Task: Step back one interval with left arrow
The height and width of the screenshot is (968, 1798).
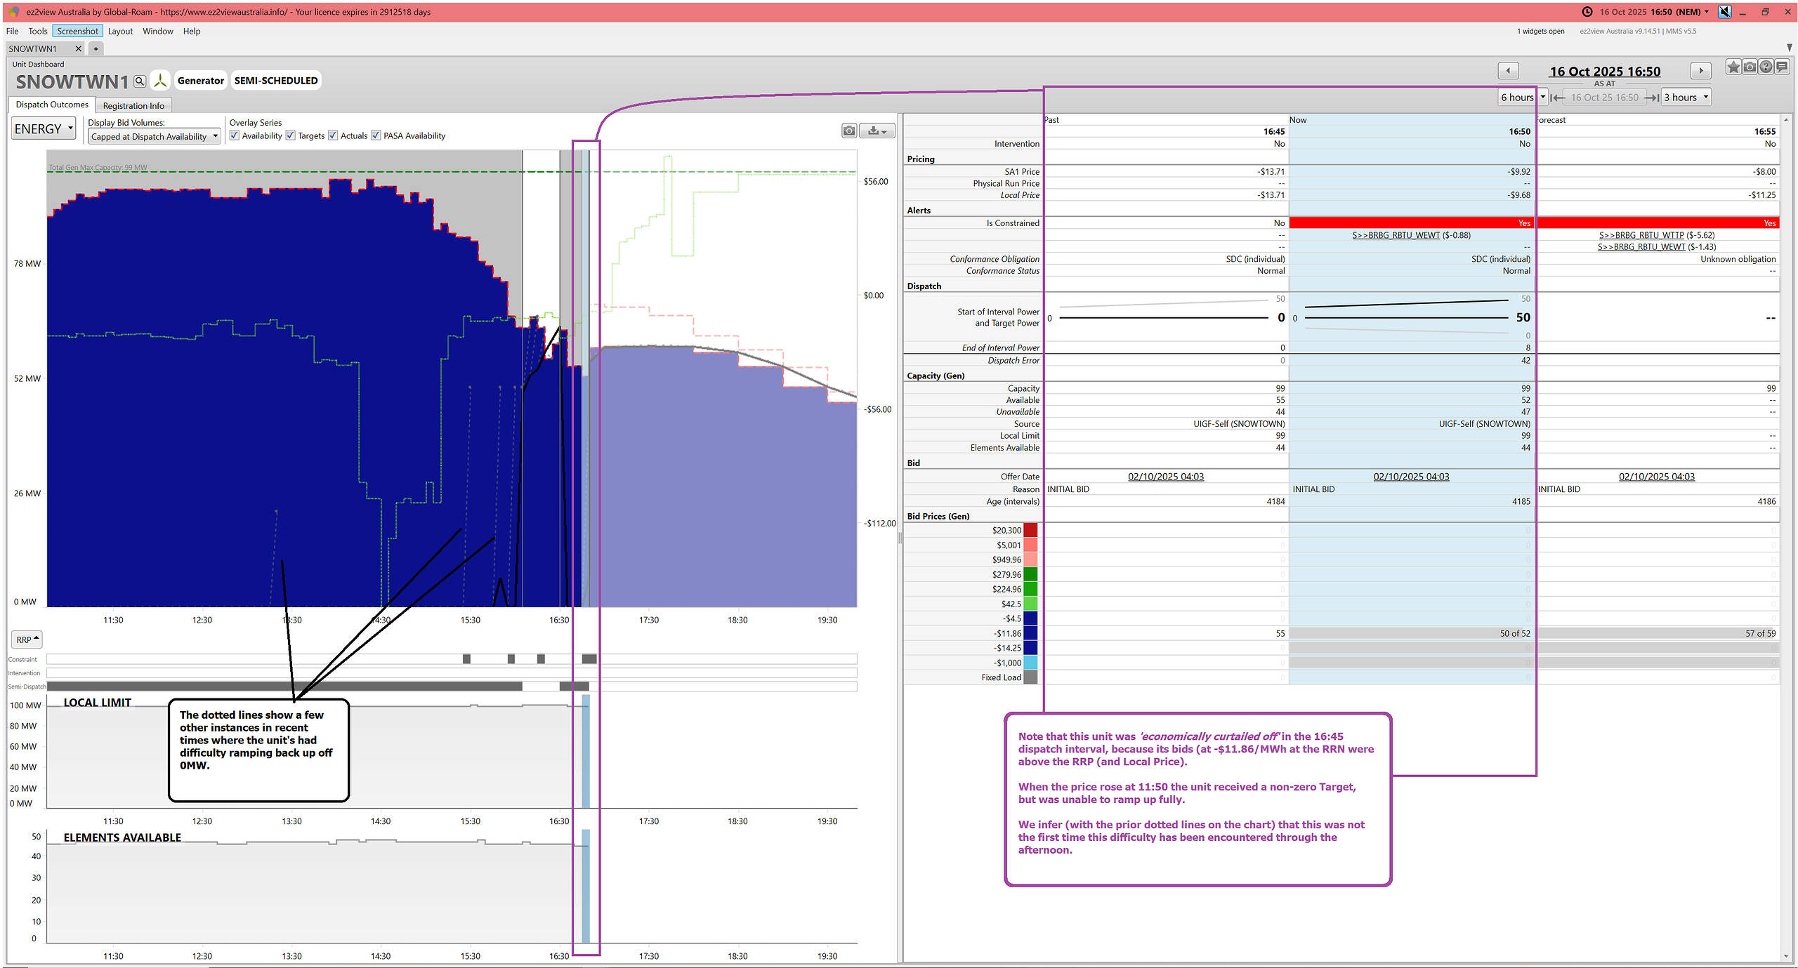Action: (x=1508, y=71)
